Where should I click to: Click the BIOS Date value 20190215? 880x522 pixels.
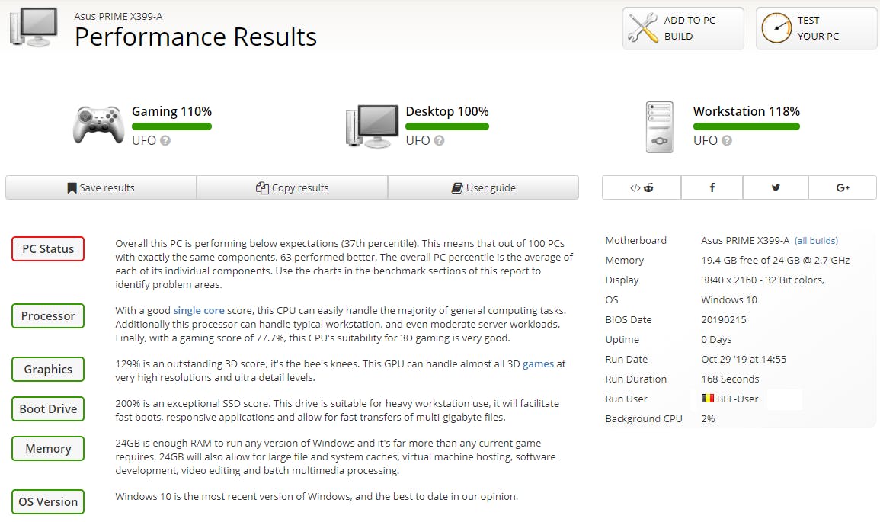pos(723,319)
